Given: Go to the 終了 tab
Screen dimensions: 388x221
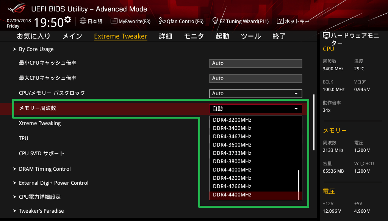Looking at the screenshot, I should [x=279, y=36].
